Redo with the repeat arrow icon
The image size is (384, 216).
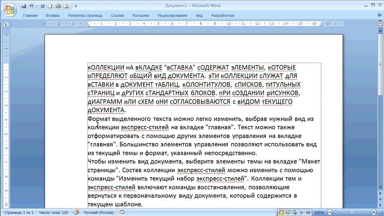point(43,6)
